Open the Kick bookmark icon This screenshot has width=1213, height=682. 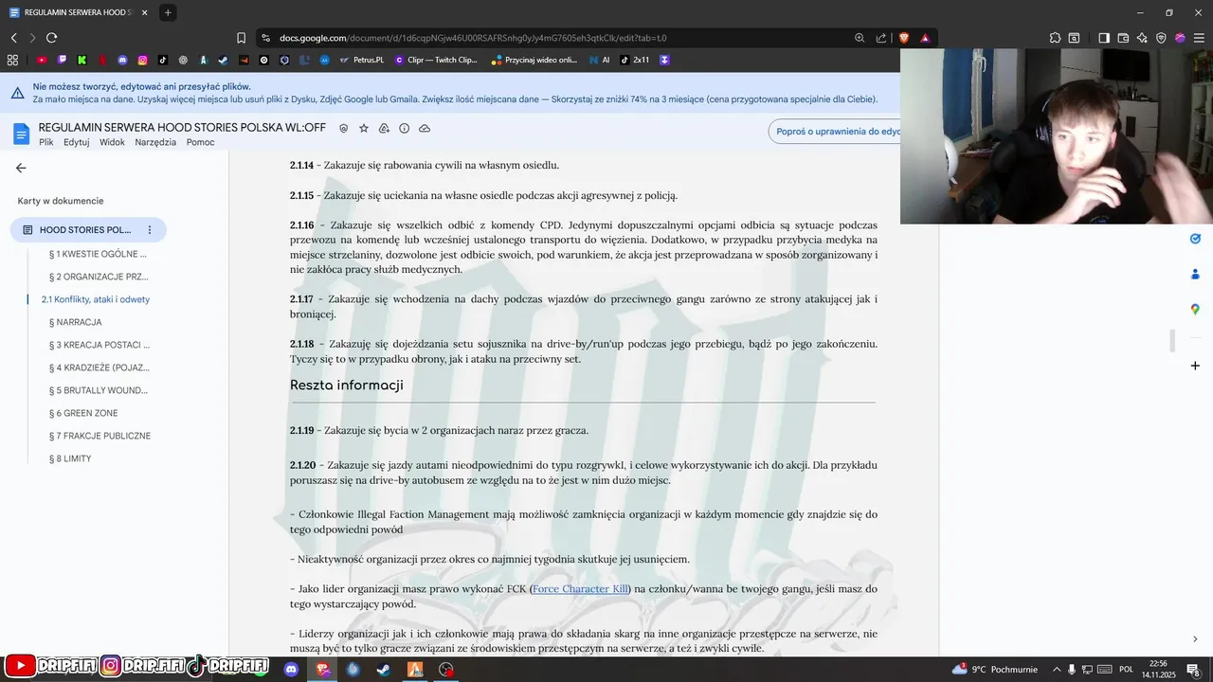click(81, 60)
